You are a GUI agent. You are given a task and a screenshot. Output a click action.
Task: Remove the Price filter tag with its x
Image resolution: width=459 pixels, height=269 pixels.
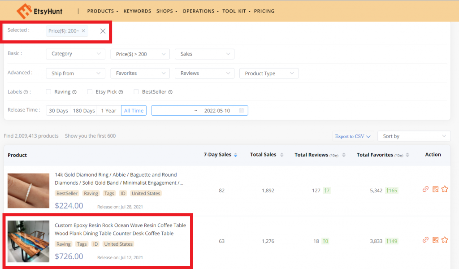[83, 31]
